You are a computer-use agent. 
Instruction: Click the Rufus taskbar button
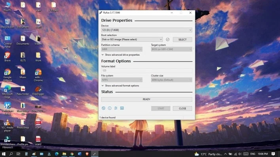click(x=95, y=154)
